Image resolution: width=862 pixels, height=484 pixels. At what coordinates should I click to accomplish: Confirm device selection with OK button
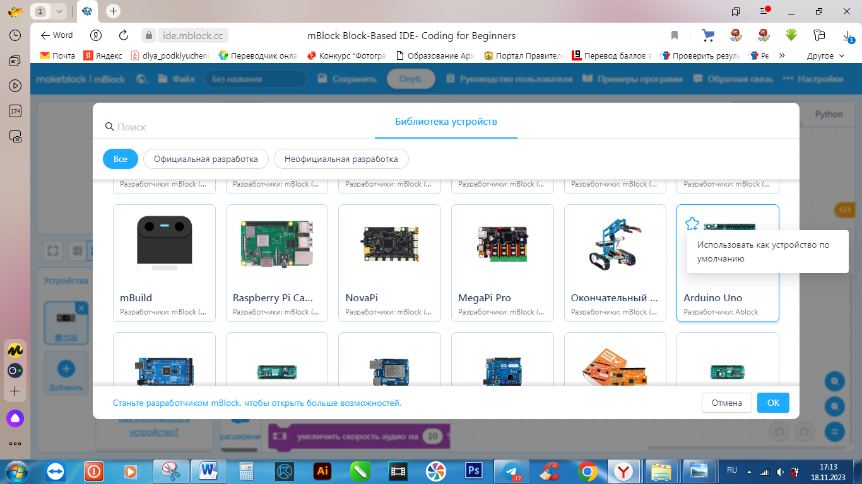click(773, 403)
